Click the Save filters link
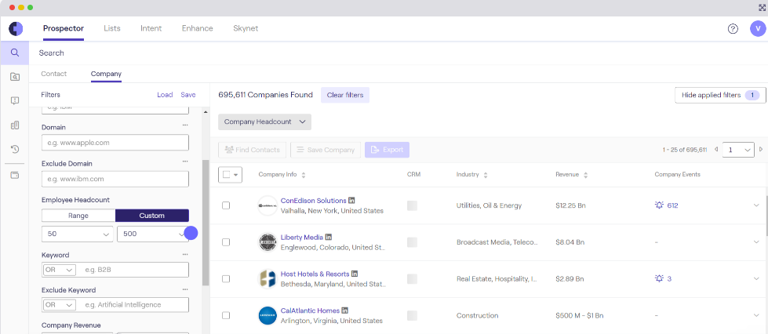768x334 pixels. 188,95
